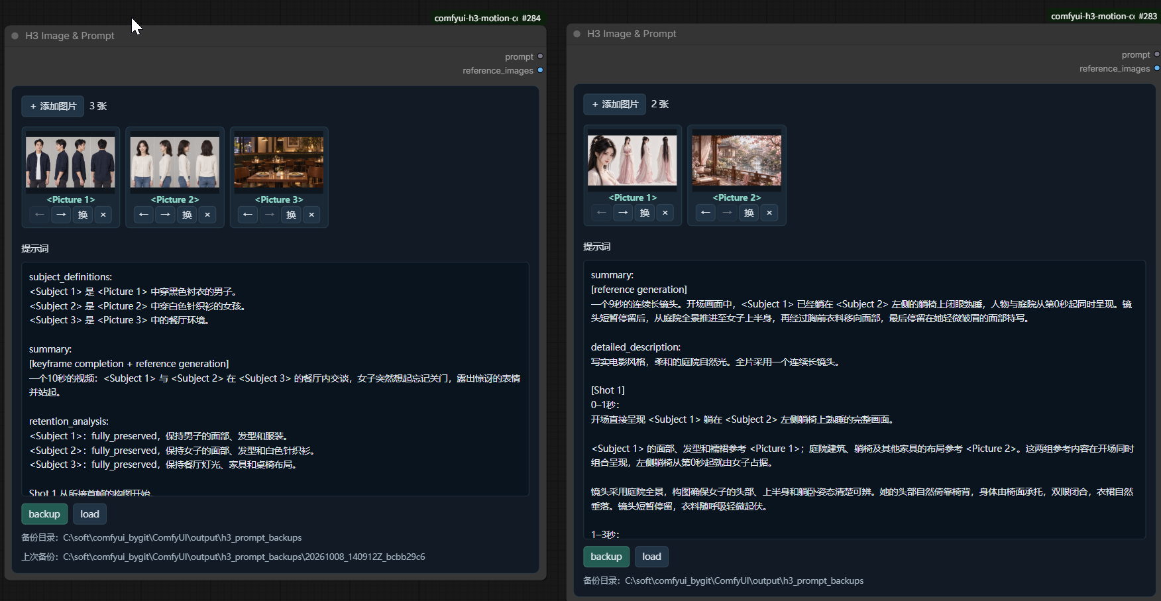Click the comfyui-h3-motion #283 badge
The height and width of the screenshot is (601, 1161).
click(x=1104, y=16)
